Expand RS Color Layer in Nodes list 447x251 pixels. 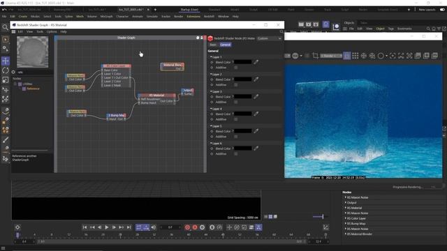(346, 218)
